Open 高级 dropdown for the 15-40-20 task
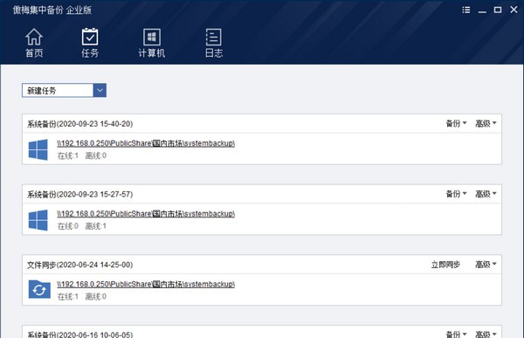524x338 pixels. click(486, 124)
